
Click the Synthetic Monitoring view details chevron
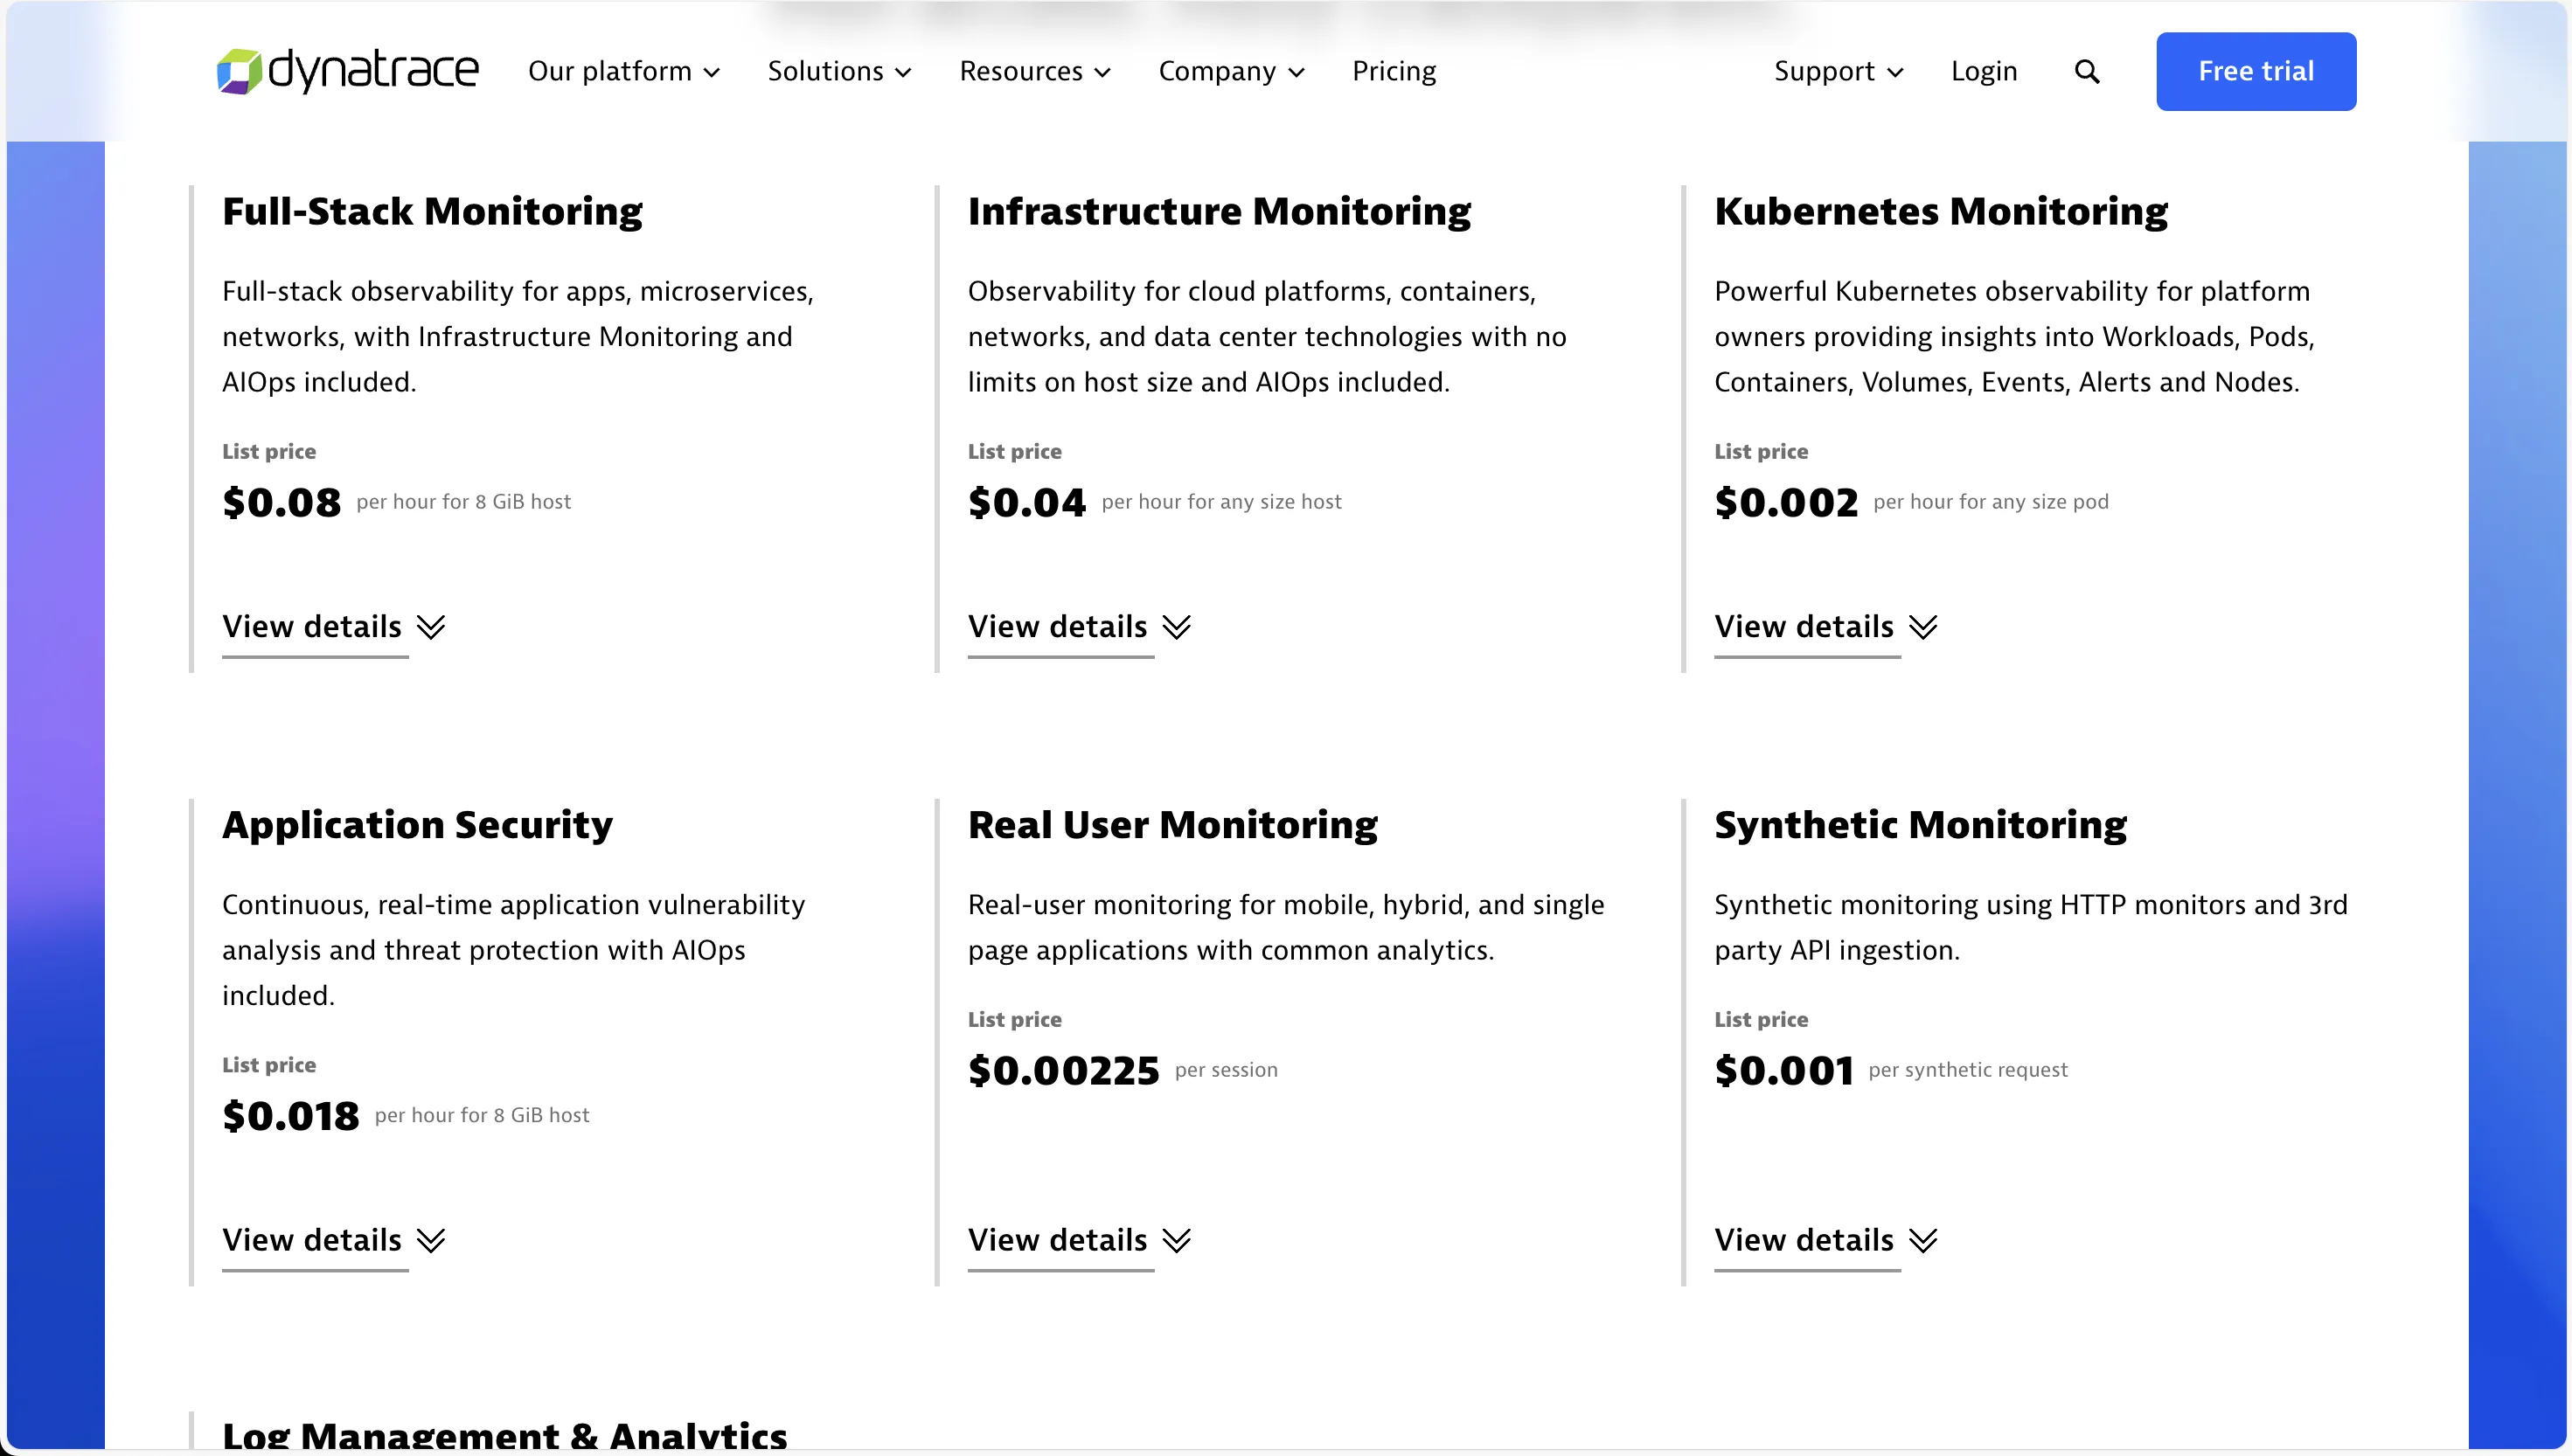point(1924,1242)
